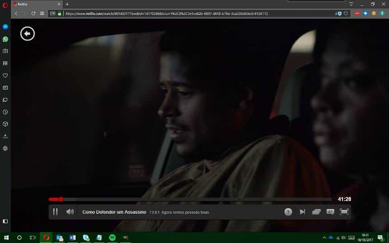Open settings gear in Opera sidebar

5,149
